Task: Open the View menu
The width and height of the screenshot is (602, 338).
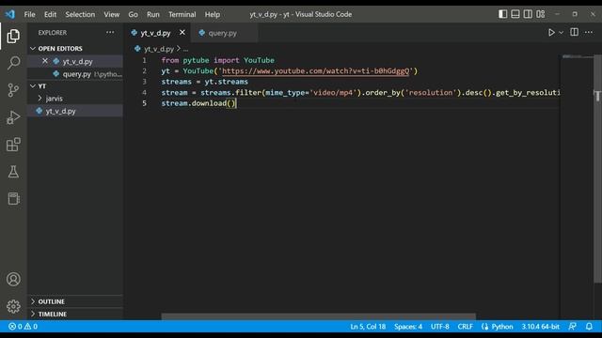Action: [x=111, y=15]
